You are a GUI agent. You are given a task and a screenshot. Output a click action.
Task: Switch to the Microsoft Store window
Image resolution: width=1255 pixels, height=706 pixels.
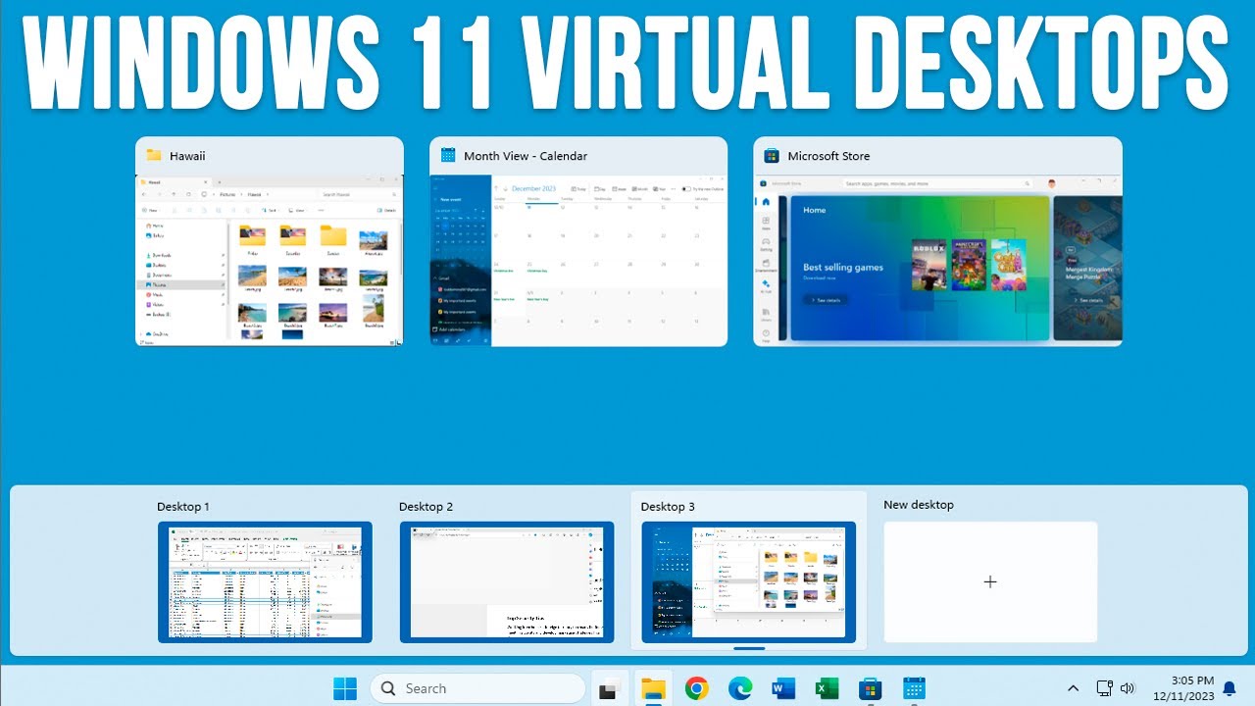pyautogui.click(x=937, y=241)
